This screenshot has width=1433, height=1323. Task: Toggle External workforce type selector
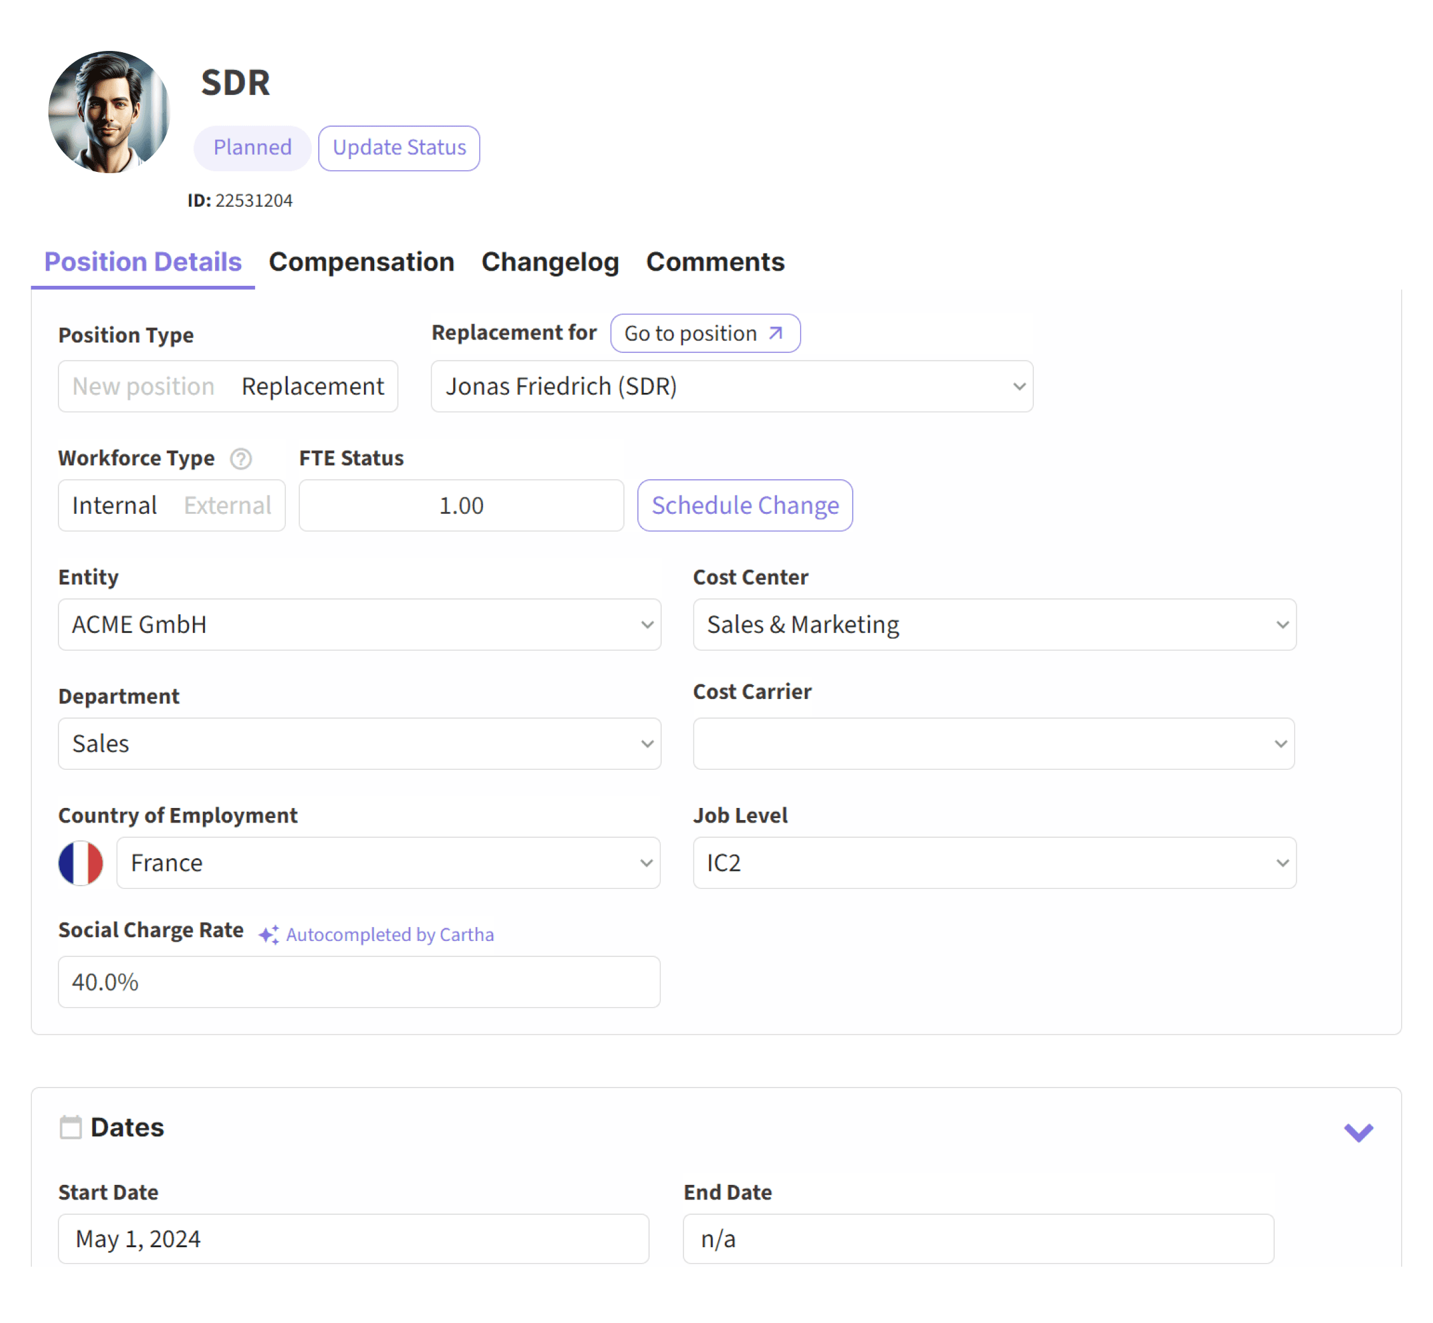click(x=228, y=505)
